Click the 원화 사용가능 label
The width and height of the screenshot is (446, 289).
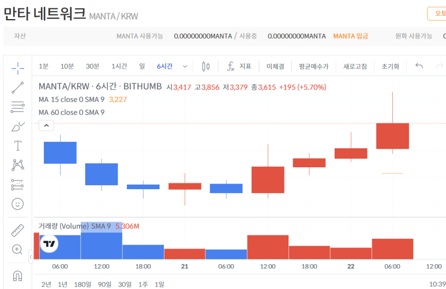pyautogui.click(x=414, y=36)
